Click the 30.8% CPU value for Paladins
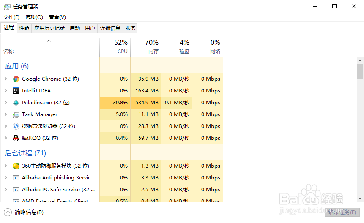This screenshot has width=364, height=223. [x=120, y=103]
